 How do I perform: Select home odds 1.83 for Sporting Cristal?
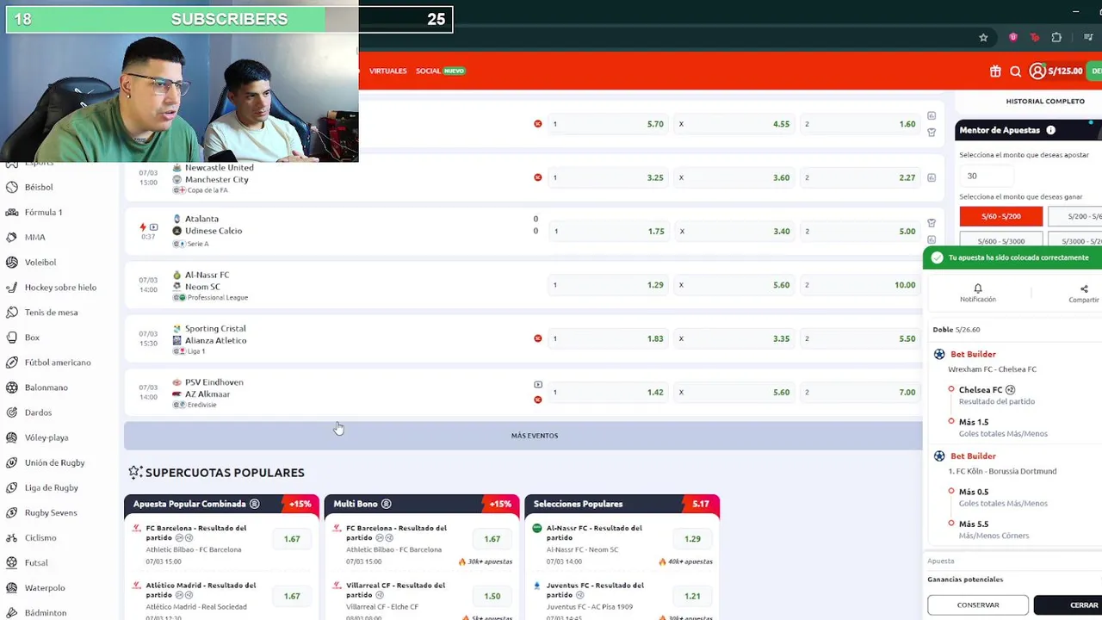click(609, 338)
